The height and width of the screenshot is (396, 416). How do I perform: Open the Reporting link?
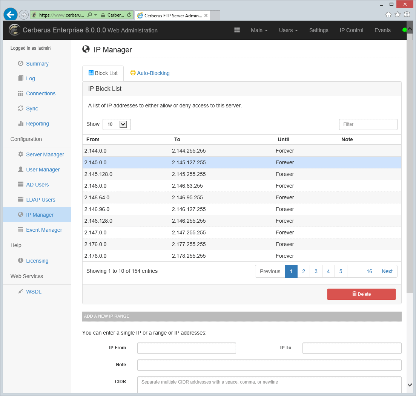pos(37,124)
